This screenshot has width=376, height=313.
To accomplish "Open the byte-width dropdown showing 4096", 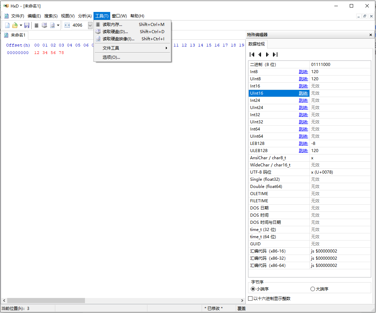I will click(x=90, y=25).
